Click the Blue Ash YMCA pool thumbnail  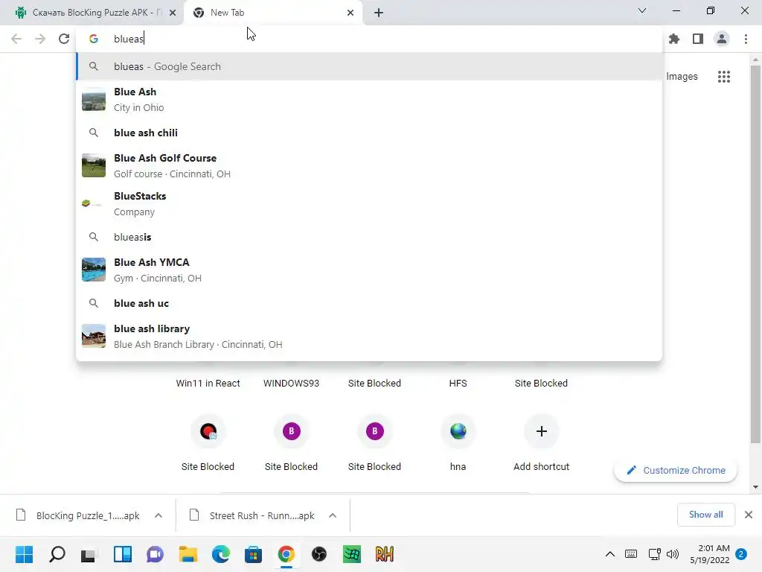(94, 270)
